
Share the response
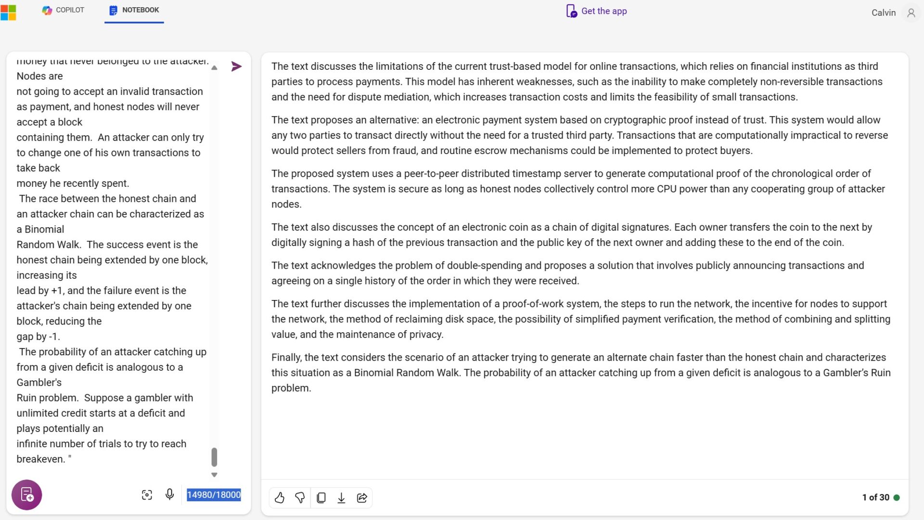tap(362, 497)
